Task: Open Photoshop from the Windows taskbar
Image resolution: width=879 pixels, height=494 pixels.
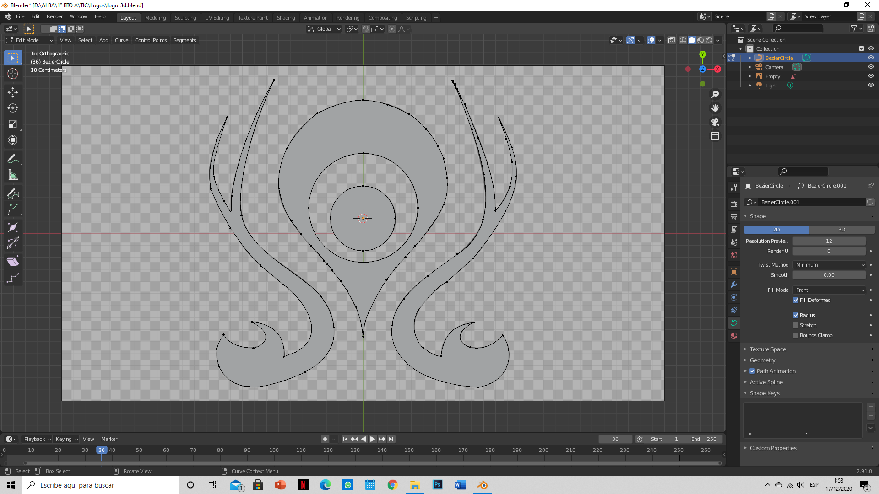Action: (x=438, y=485)
